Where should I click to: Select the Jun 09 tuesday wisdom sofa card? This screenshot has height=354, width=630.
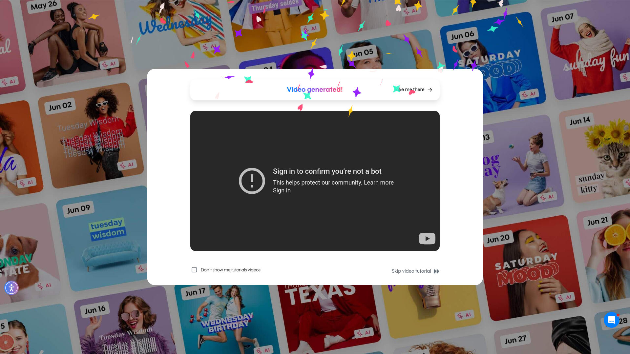point(102,239)
